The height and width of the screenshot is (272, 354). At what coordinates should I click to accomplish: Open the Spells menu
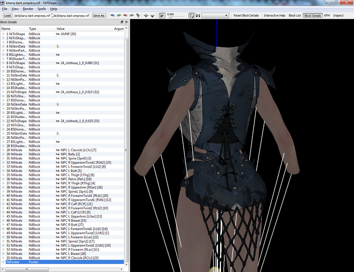[42, 9]
